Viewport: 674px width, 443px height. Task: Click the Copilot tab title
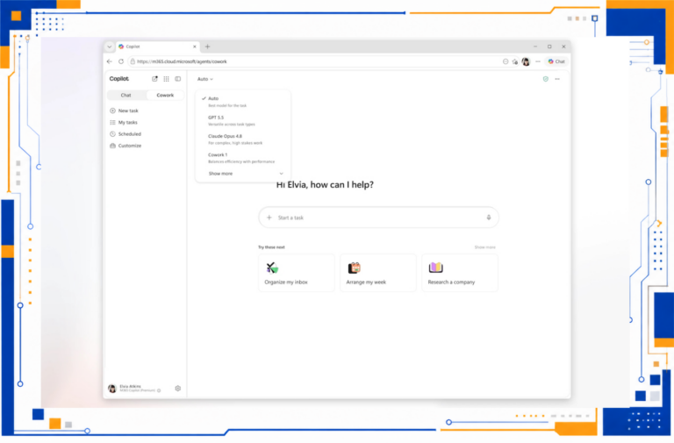[133, 46]
